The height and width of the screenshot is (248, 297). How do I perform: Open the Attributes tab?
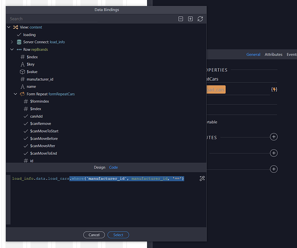[x=273, y=55]
